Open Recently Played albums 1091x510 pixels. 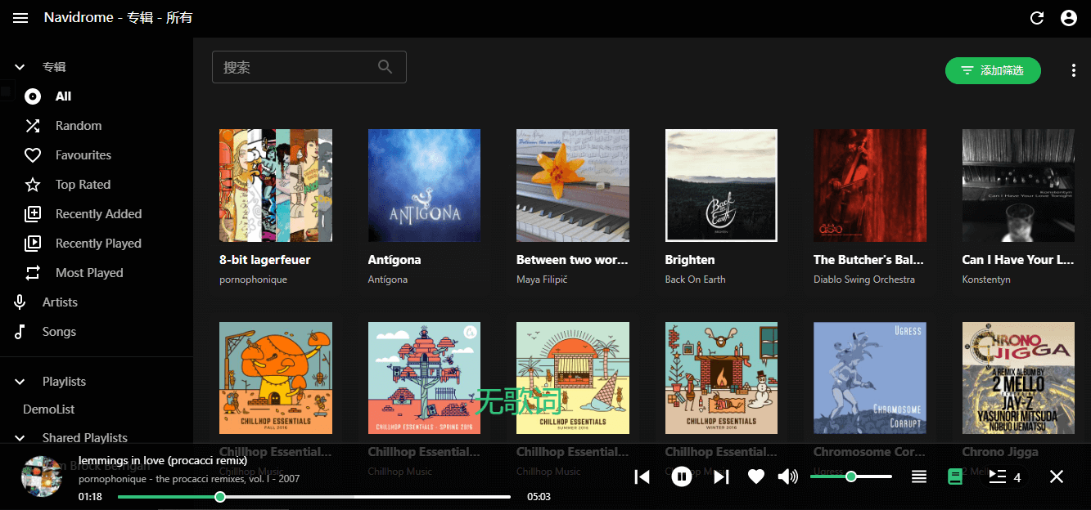[x=98, y=244]
